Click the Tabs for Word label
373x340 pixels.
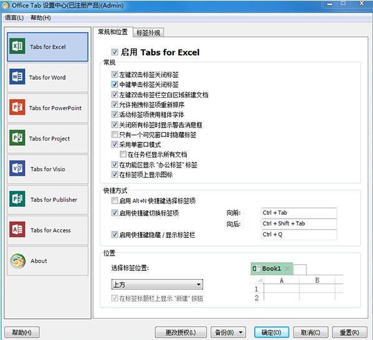pyautogui.click(x=47, y=77)
